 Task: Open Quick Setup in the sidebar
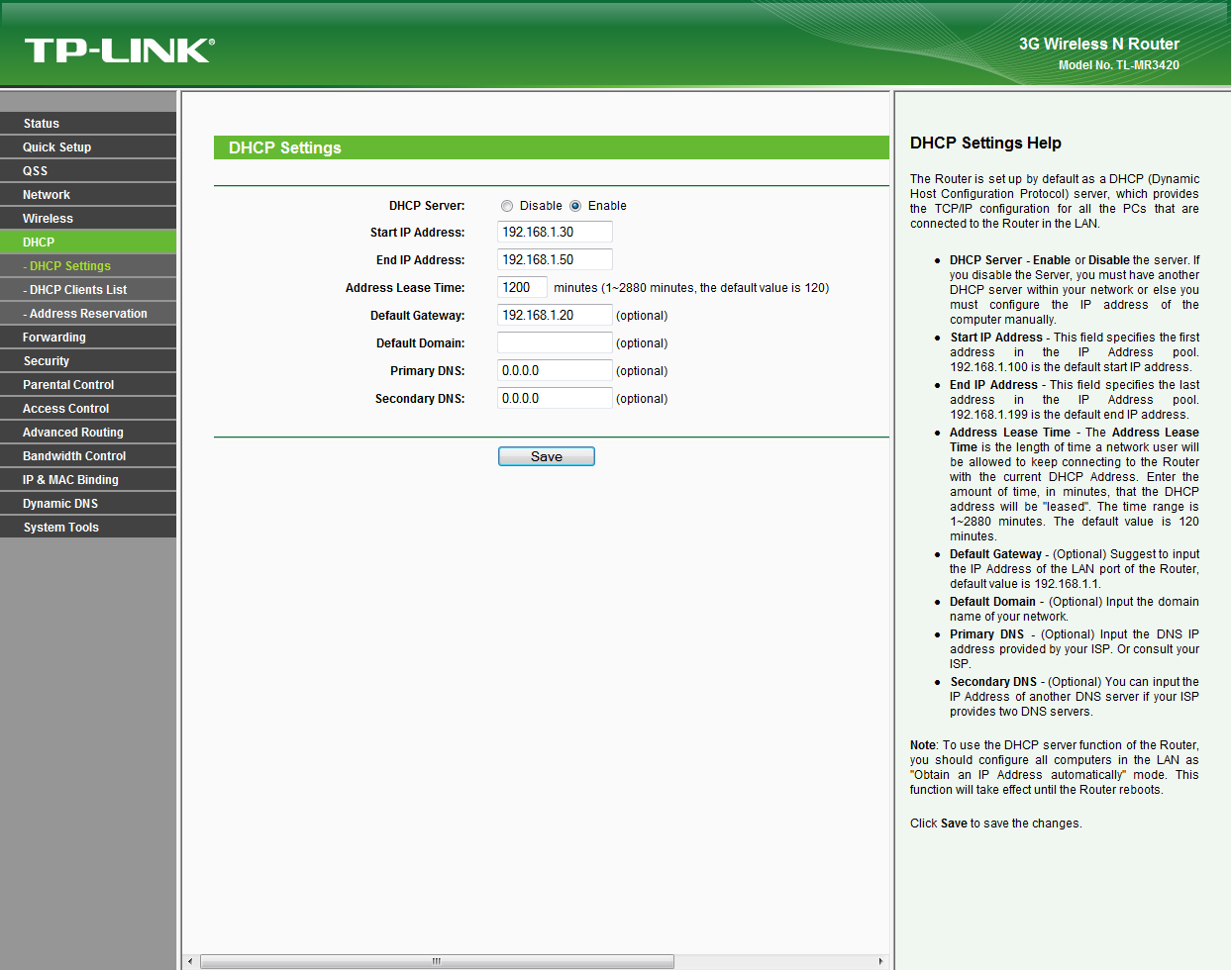88,147
